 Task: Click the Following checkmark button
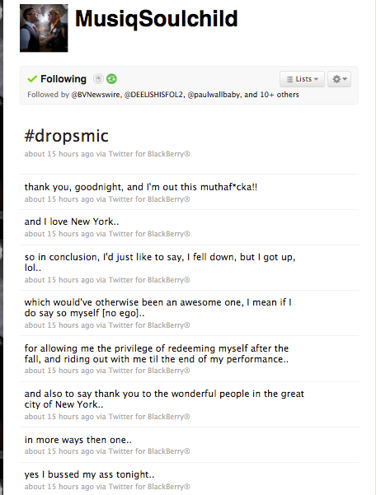click(x=57, y=79)
